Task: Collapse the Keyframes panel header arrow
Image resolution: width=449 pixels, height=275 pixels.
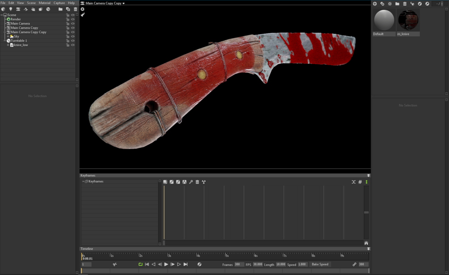Action: click(369, 175)
